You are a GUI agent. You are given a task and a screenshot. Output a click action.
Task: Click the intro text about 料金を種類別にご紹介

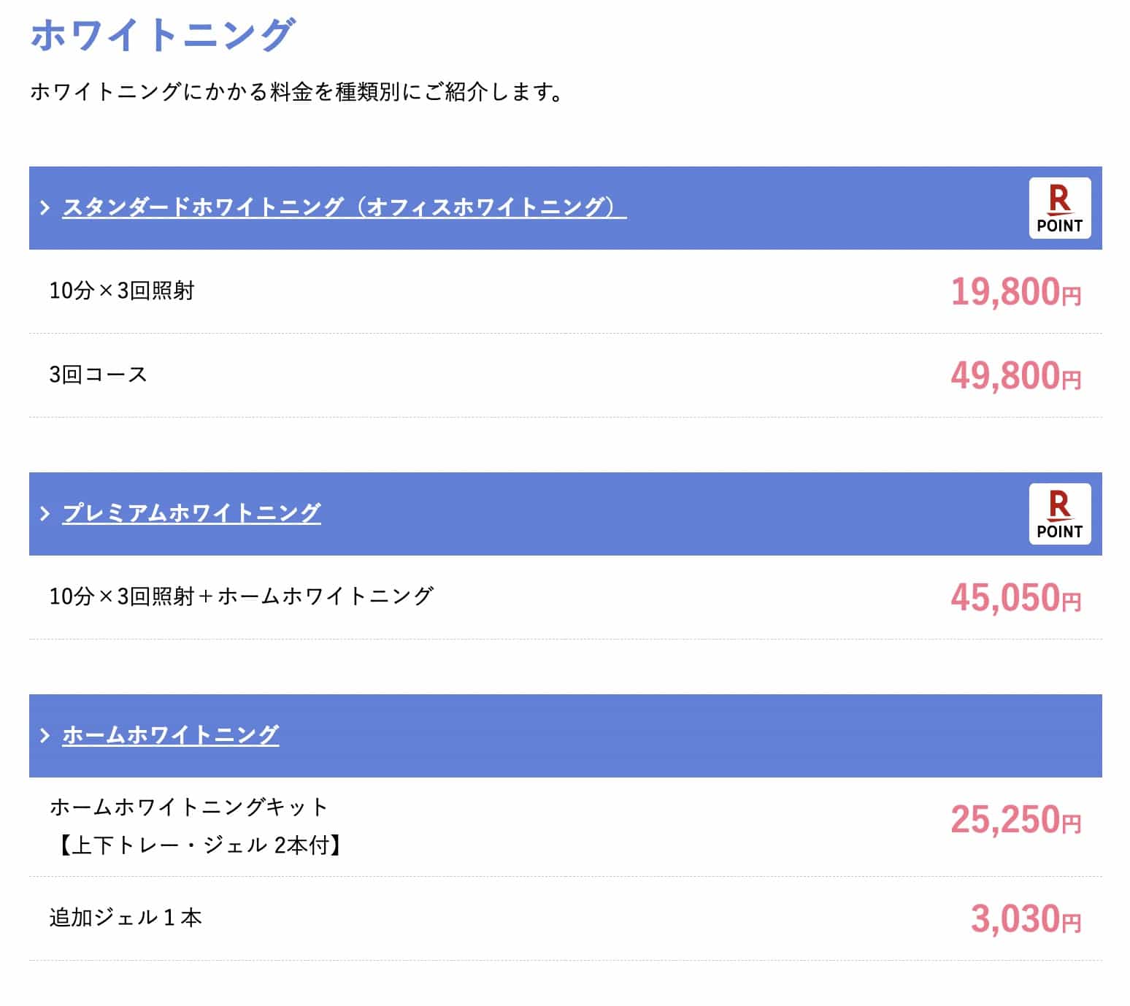click(x=296, y=93)
